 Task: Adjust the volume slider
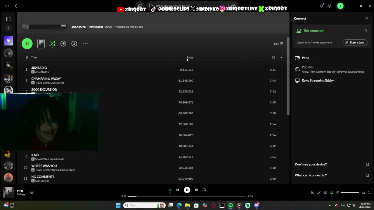[x=350, y=192]
